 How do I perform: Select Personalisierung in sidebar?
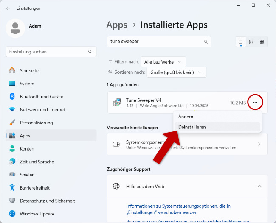(51, 123)
